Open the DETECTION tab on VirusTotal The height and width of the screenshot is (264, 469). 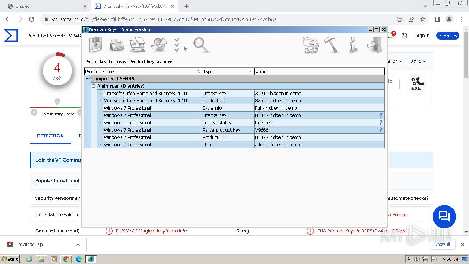[x=50, y=136]
